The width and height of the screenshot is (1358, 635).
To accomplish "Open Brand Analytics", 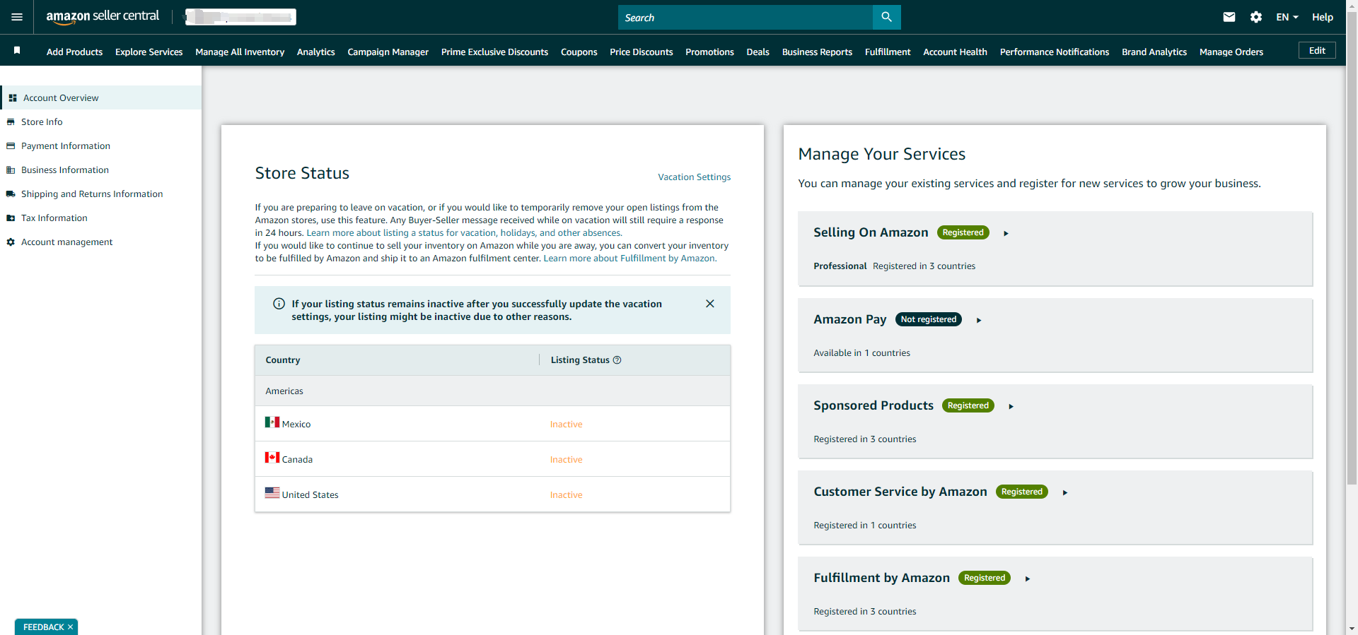I will pos(1154,52).
